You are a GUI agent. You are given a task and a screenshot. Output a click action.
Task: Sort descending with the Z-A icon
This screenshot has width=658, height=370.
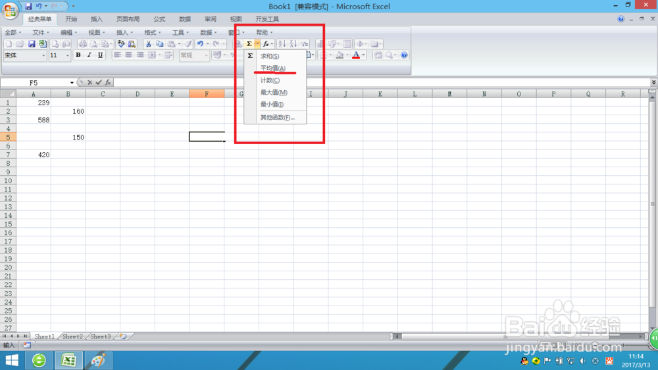(293, 43)
